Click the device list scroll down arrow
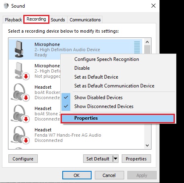Viewport: 184px width, 183px height. click(147, 146)
